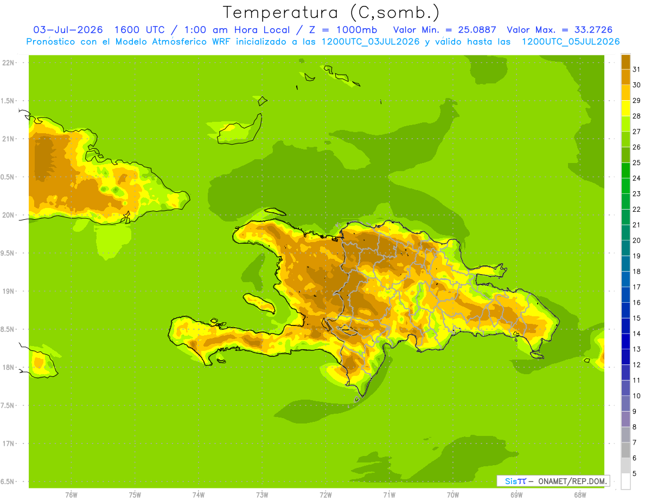651x502 pixels.
Task: Click the "18N" latitude label
Action: tap(8, 367)
